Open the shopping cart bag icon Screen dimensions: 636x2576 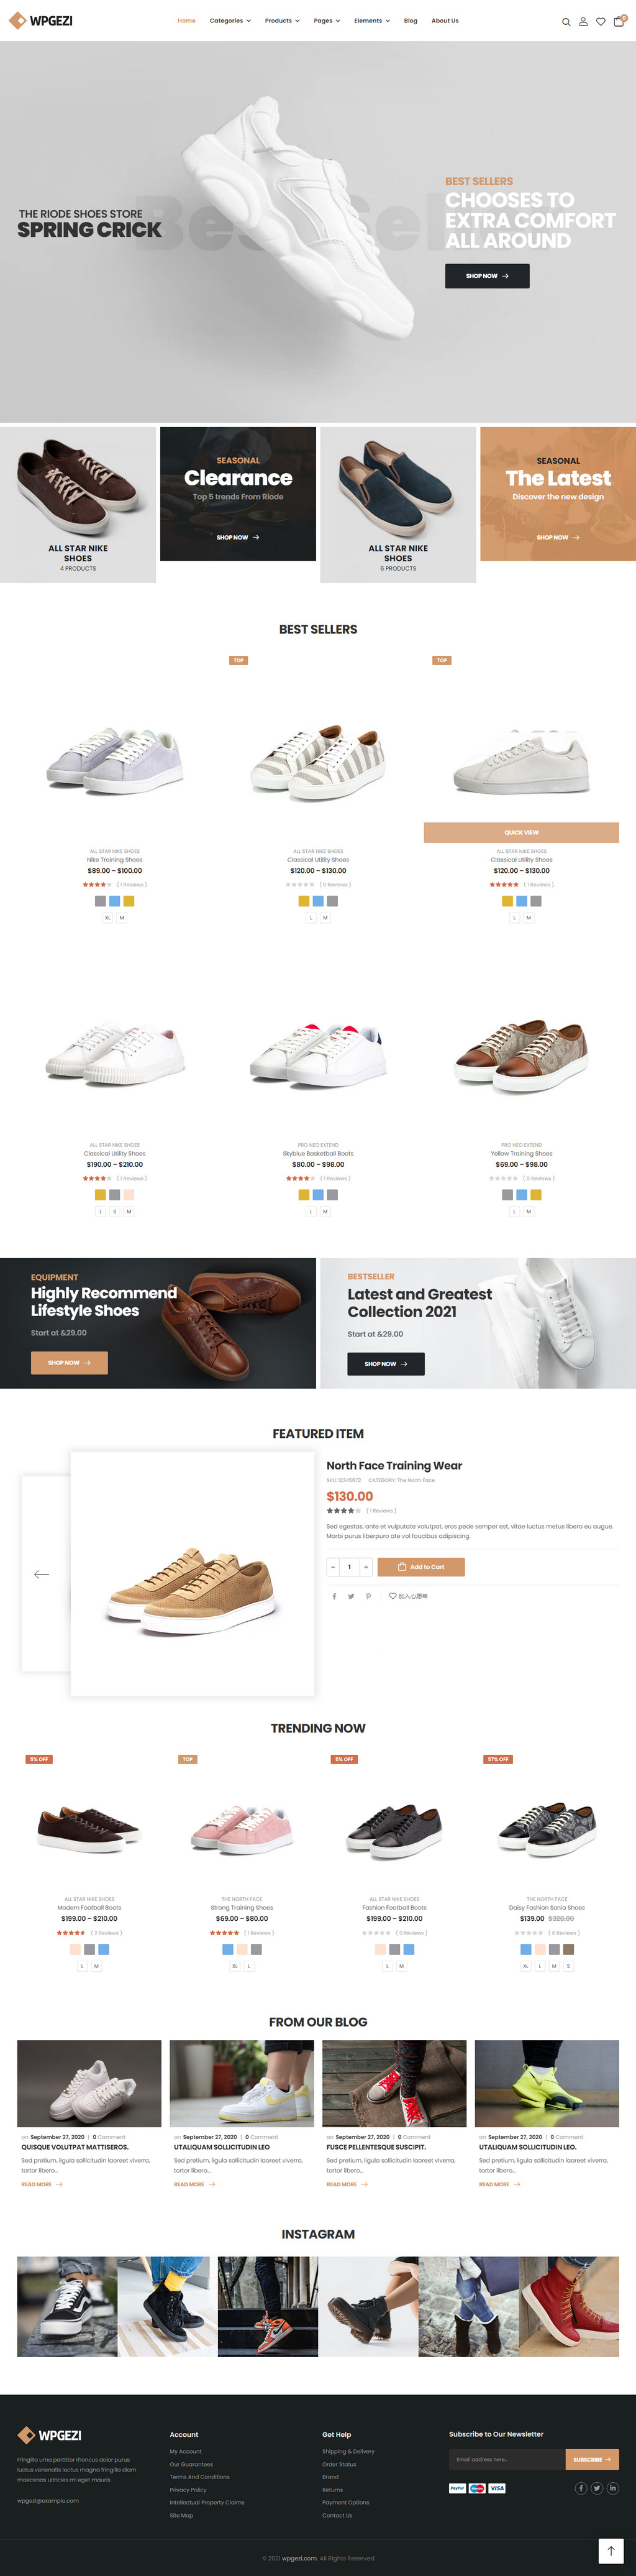(618, 20)
